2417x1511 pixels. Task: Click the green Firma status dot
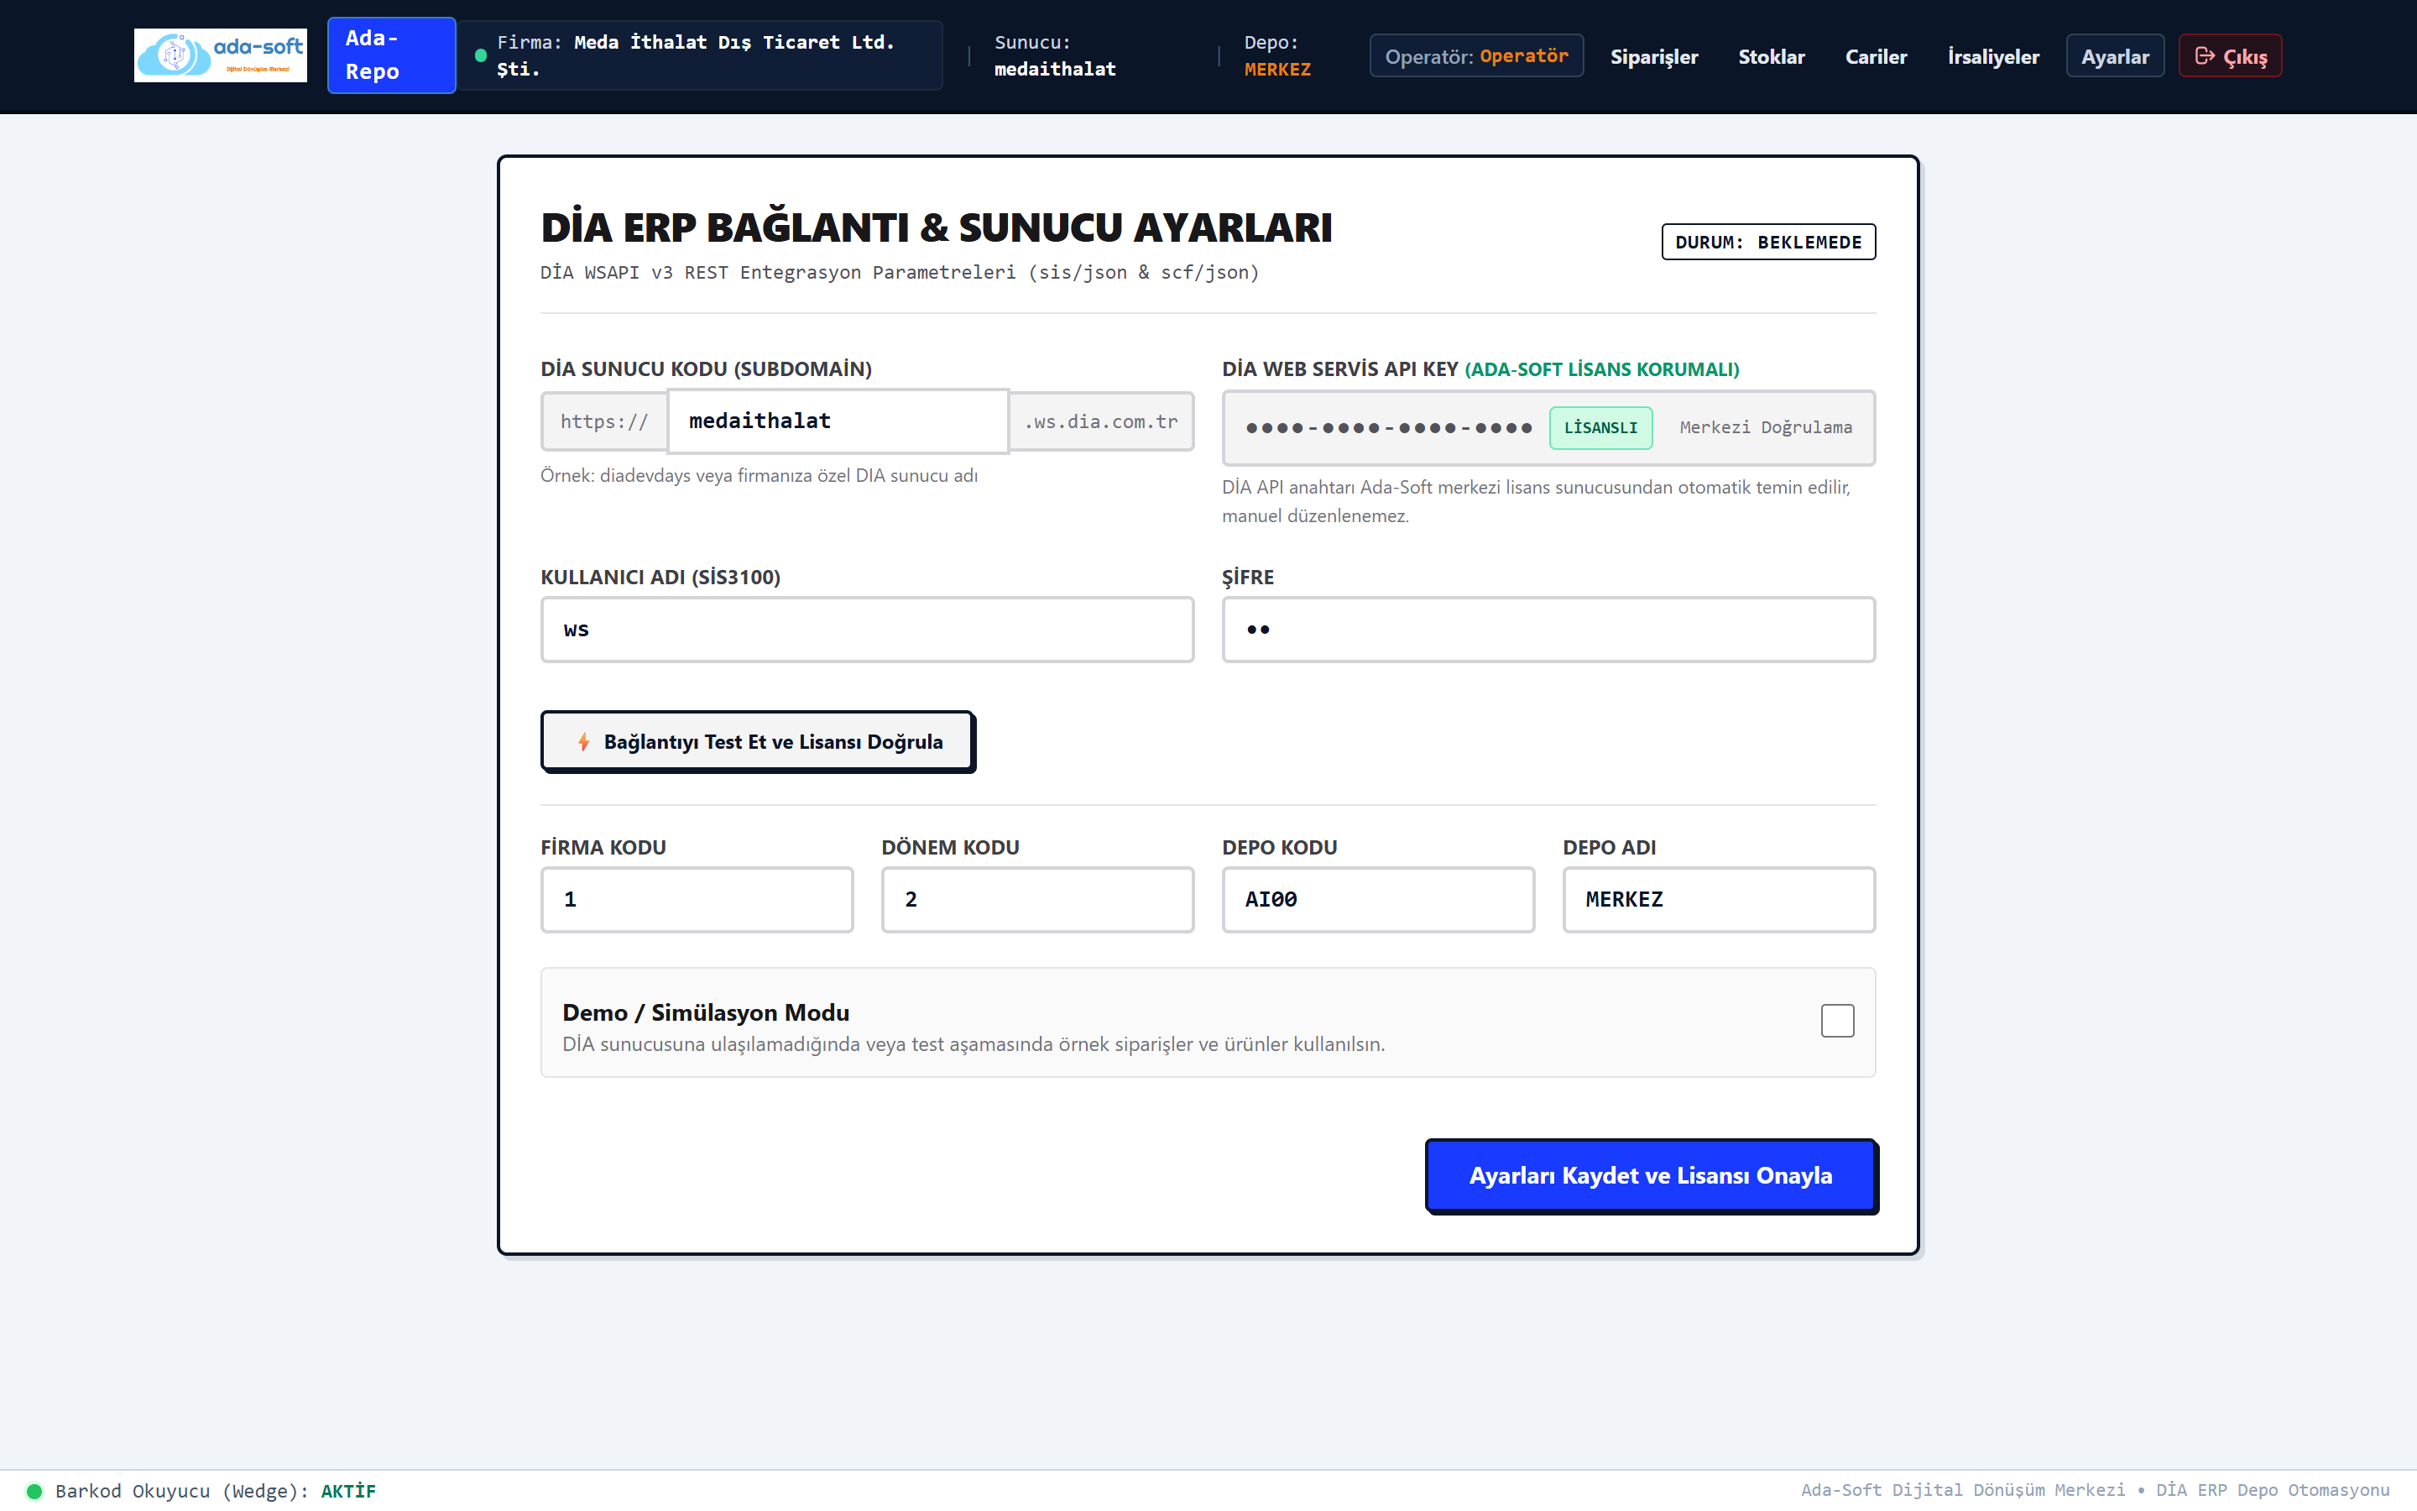point(480,55)
